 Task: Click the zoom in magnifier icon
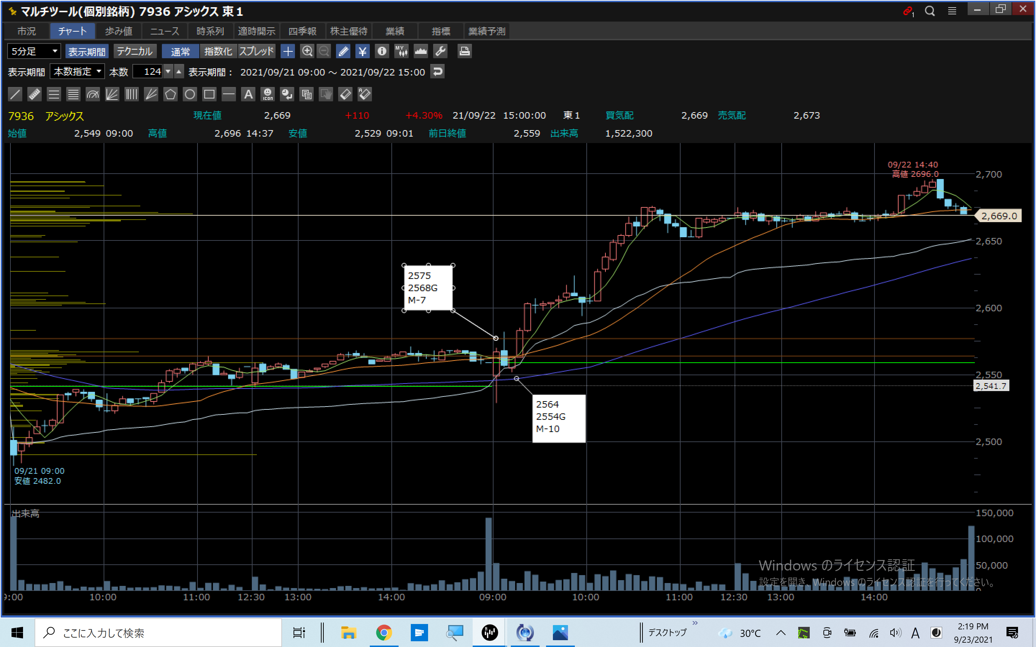(307, 51)
